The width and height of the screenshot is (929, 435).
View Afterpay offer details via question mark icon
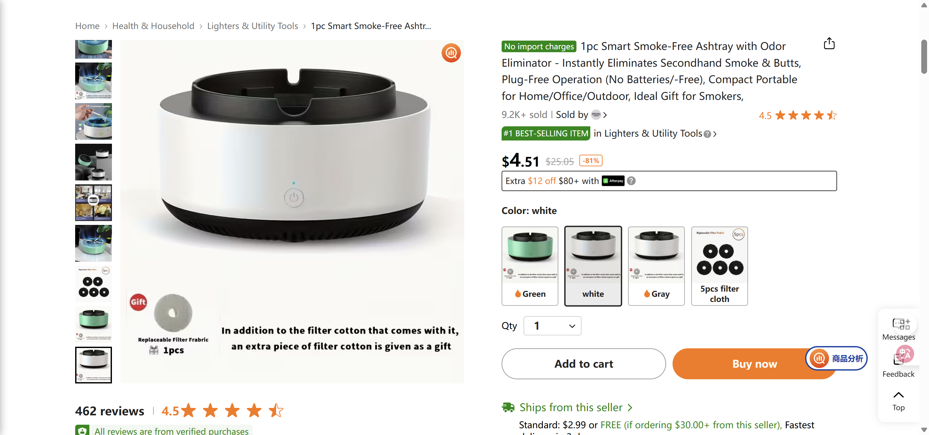pos(631,181)
